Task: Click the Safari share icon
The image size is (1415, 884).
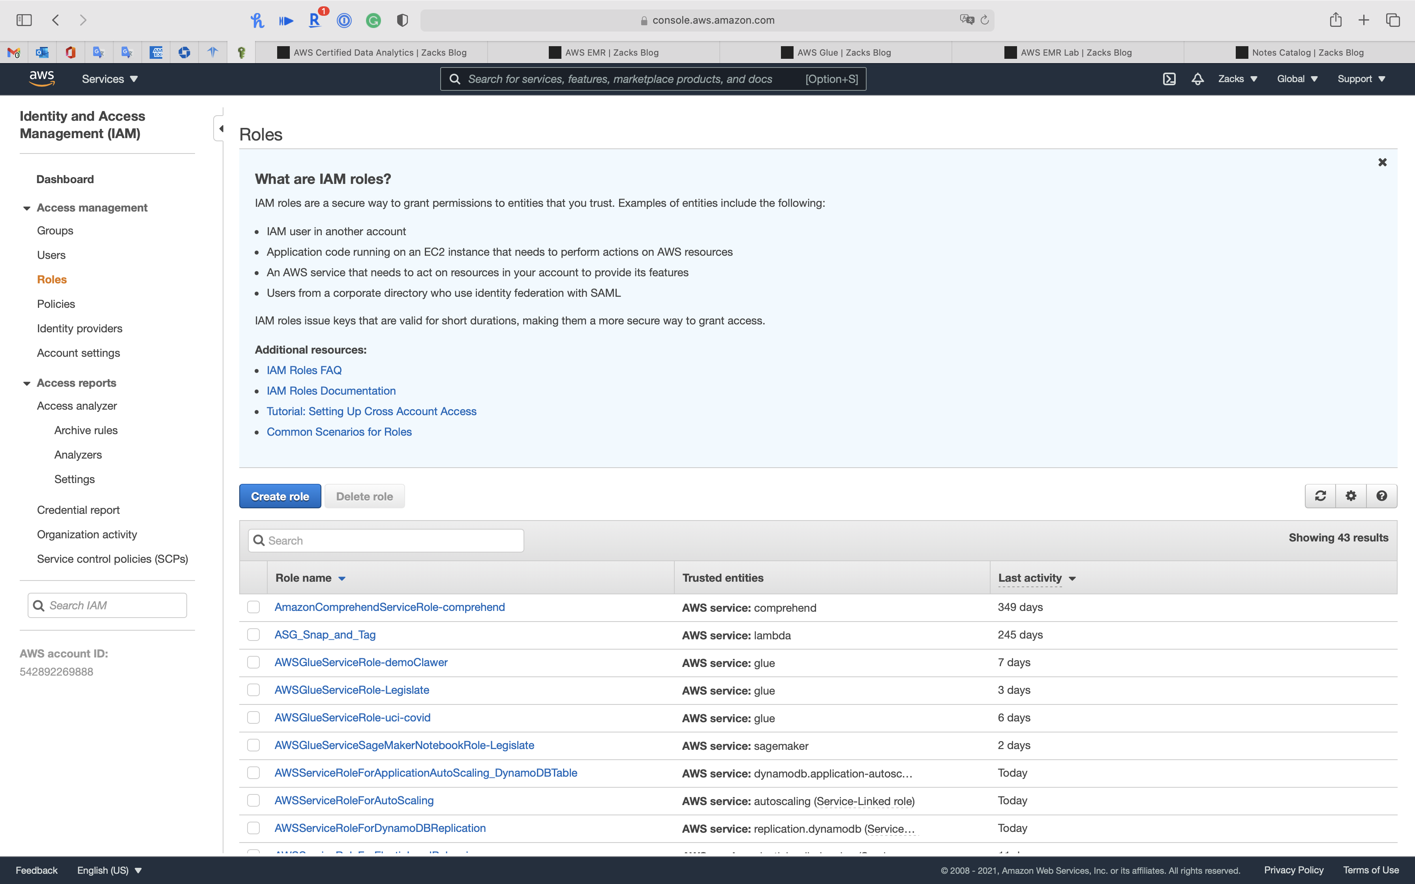Action: (1335, 21)
